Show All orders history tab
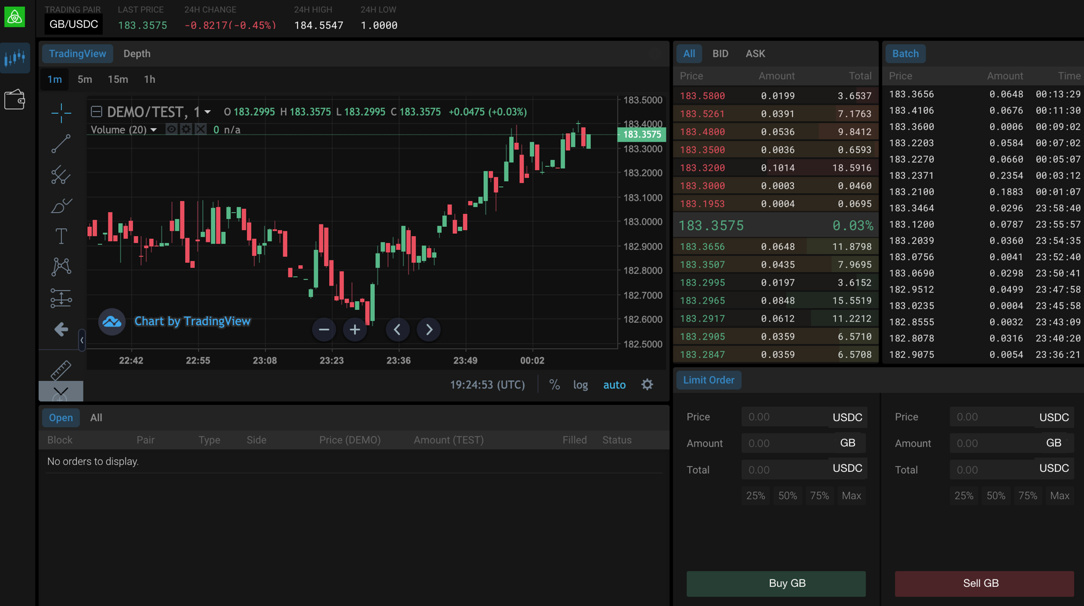Image resolution: width=1084 pixels, height=606 pixels. pos(96,418)
